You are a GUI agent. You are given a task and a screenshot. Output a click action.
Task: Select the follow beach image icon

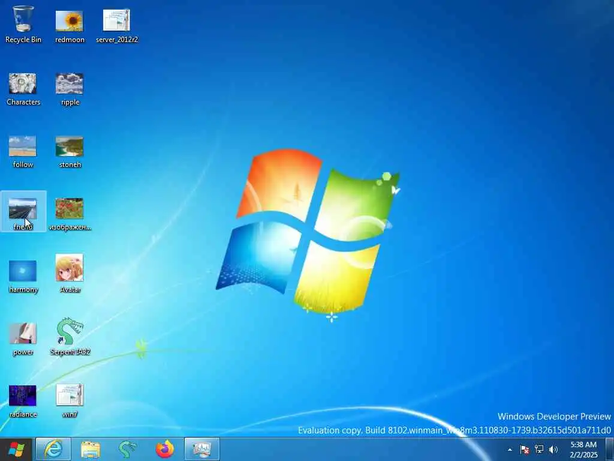point(23,152)
